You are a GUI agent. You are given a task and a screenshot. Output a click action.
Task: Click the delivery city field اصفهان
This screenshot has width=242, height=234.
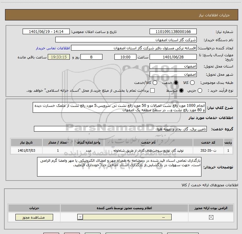coord(173,74)
